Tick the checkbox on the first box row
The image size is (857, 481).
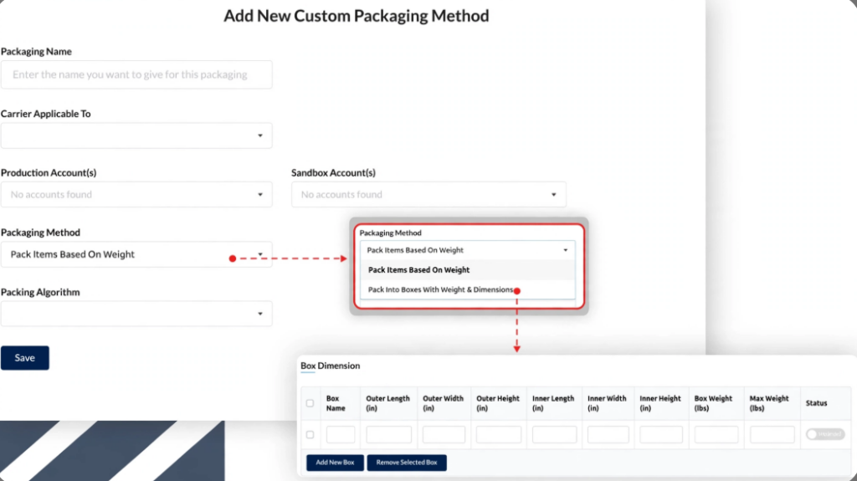coord(310,435)
